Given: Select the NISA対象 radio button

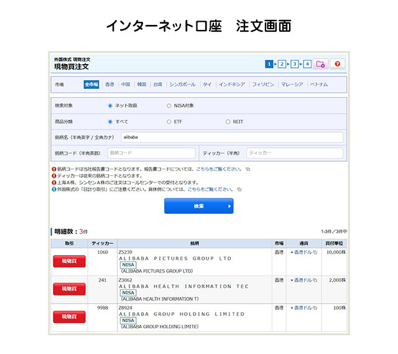Looking at the screenshot, I should (169, 106).
